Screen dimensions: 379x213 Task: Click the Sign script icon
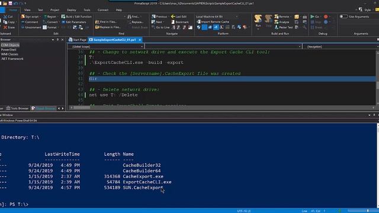23,17
